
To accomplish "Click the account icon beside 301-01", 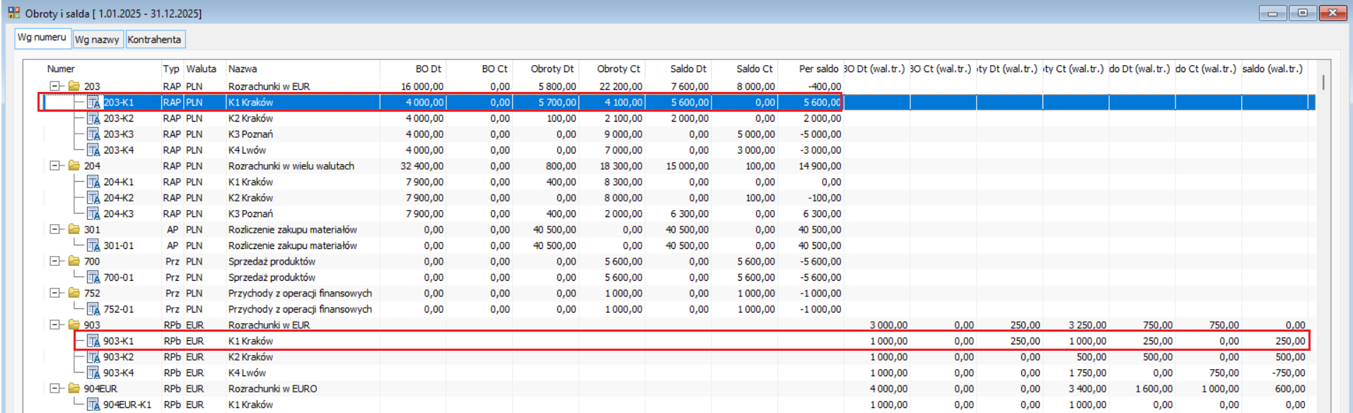I will [93, 245].
